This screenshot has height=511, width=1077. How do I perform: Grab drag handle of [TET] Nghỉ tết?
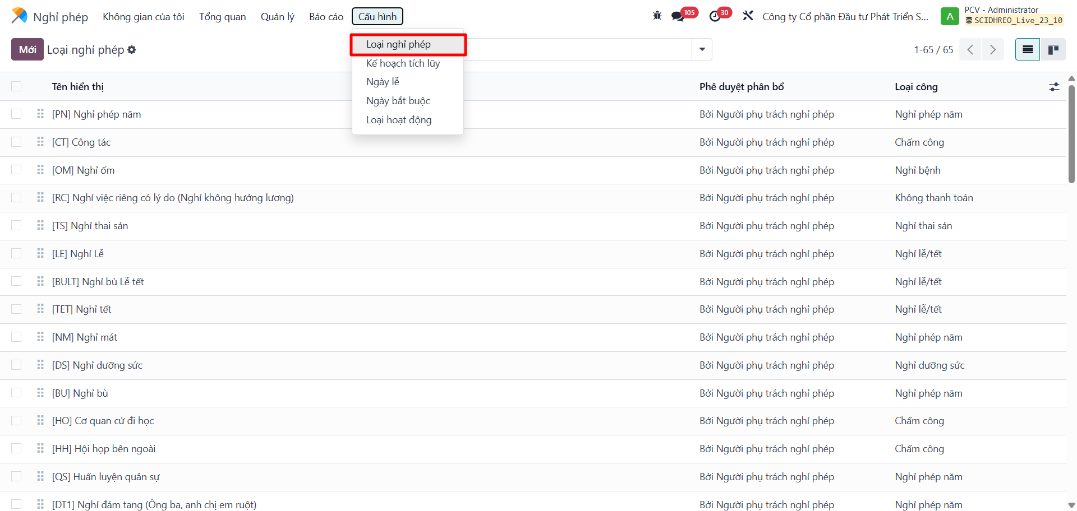click(x=40, y=309)
